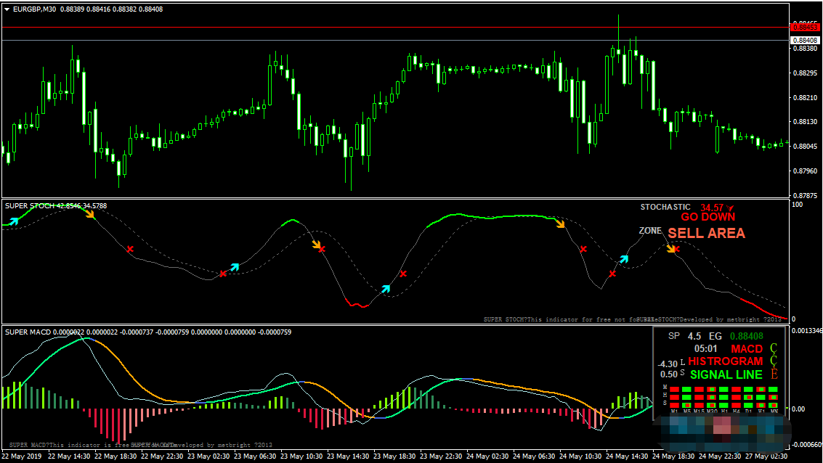Screen dimensions: 823x463
Task: Click the orange symbol right of SIGNAL LINE
Action: [x=774, y=374]
